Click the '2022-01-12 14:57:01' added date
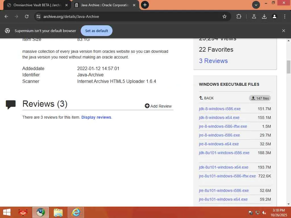Screen dimensions: 291x218 click(x=98, y=69)
